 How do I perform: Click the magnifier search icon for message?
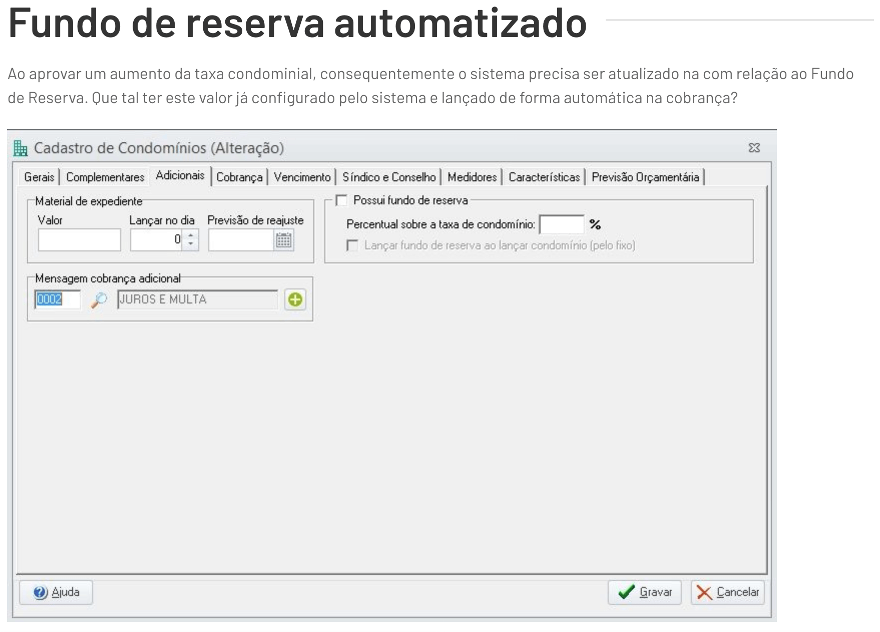pyautogui.click(x=99, y=299)
